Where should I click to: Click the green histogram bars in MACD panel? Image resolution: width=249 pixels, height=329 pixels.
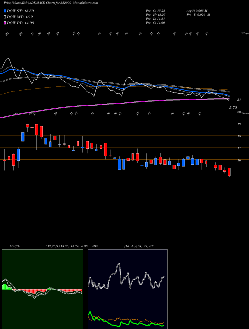tap(6, 287)
